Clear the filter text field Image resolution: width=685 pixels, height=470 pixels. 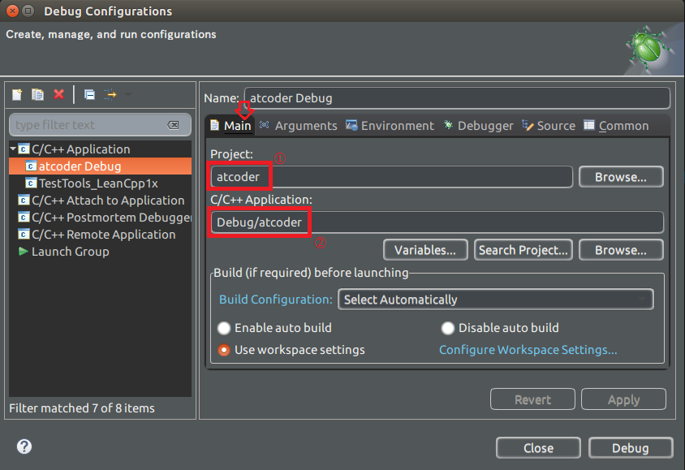pos(174,125)
